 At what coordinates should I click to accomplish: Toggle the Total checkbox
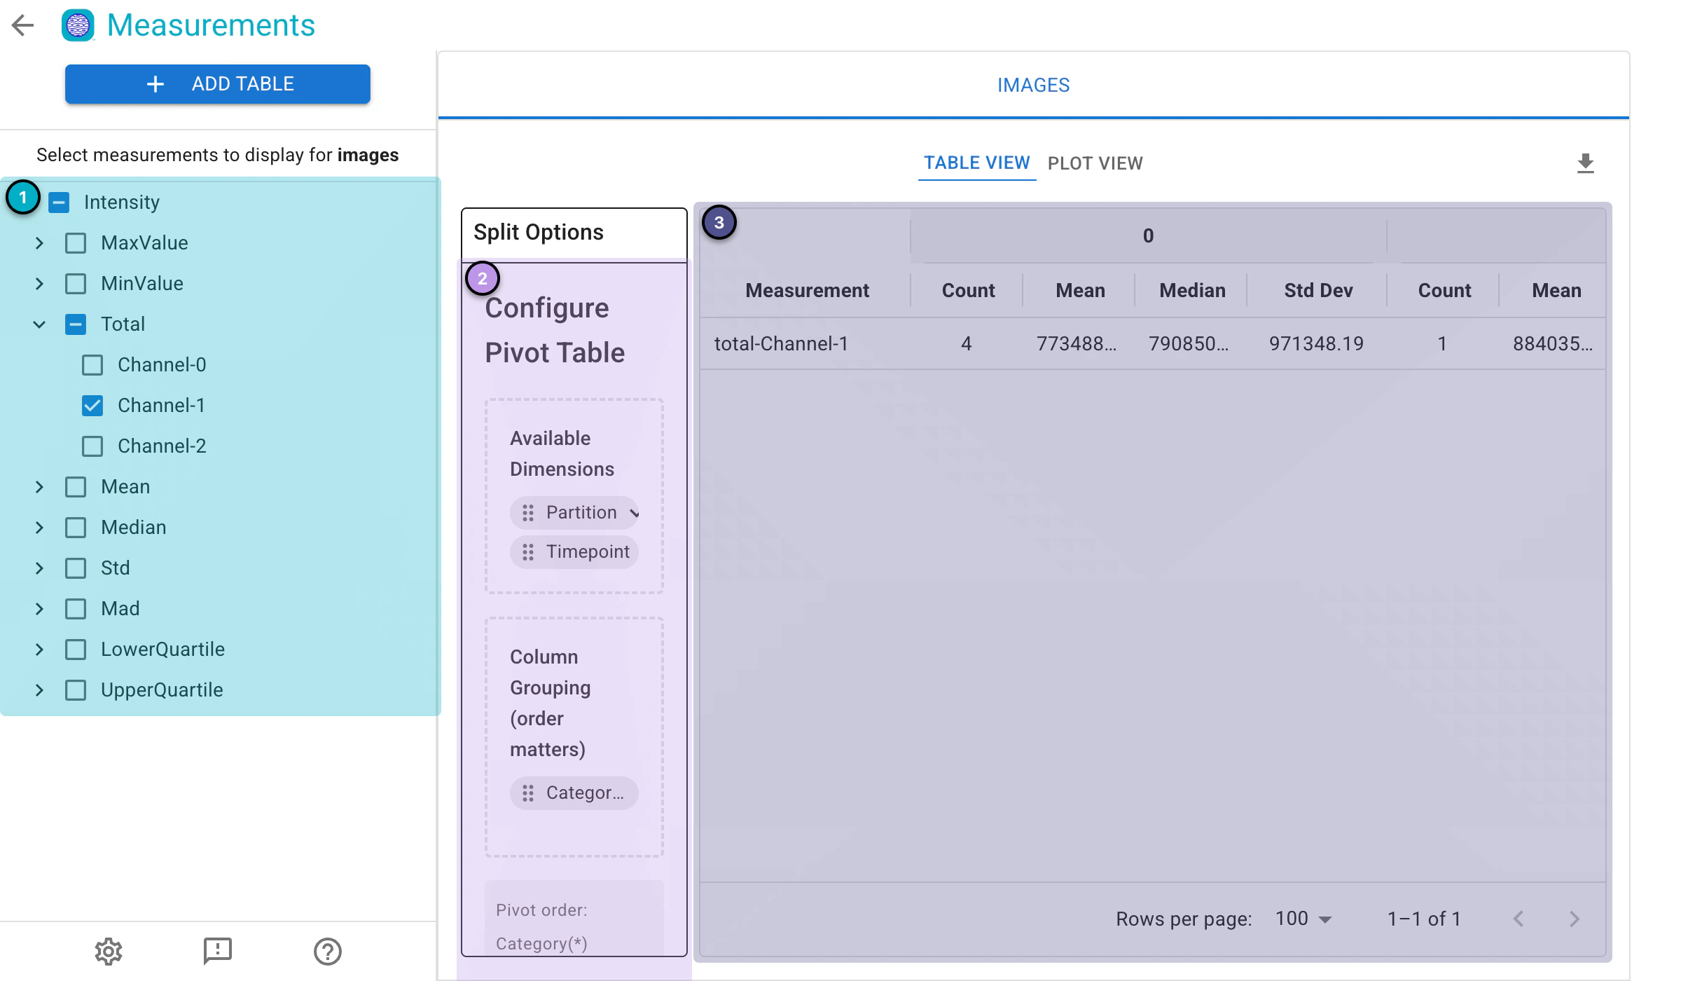76,324
